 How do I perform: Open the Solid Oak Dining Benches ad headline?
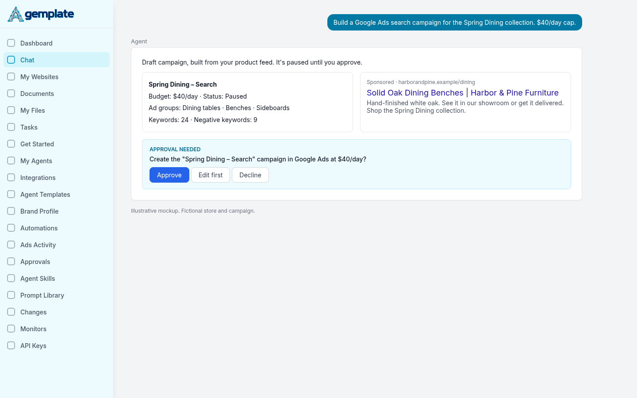(463, 92)
